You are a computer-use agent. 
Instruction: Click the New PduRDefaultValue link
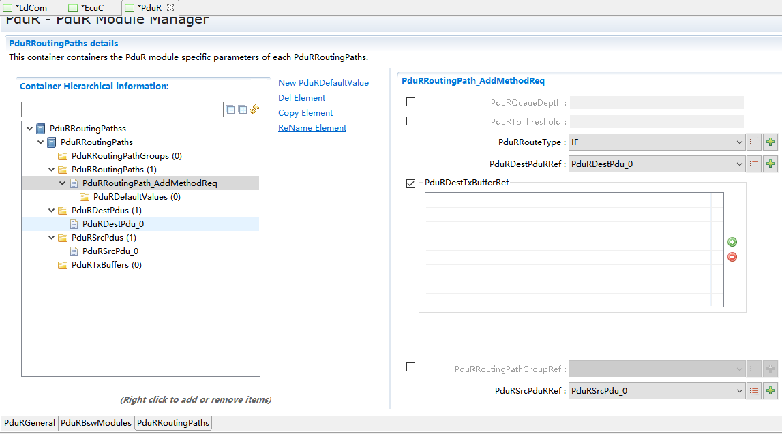click(323, 83)
